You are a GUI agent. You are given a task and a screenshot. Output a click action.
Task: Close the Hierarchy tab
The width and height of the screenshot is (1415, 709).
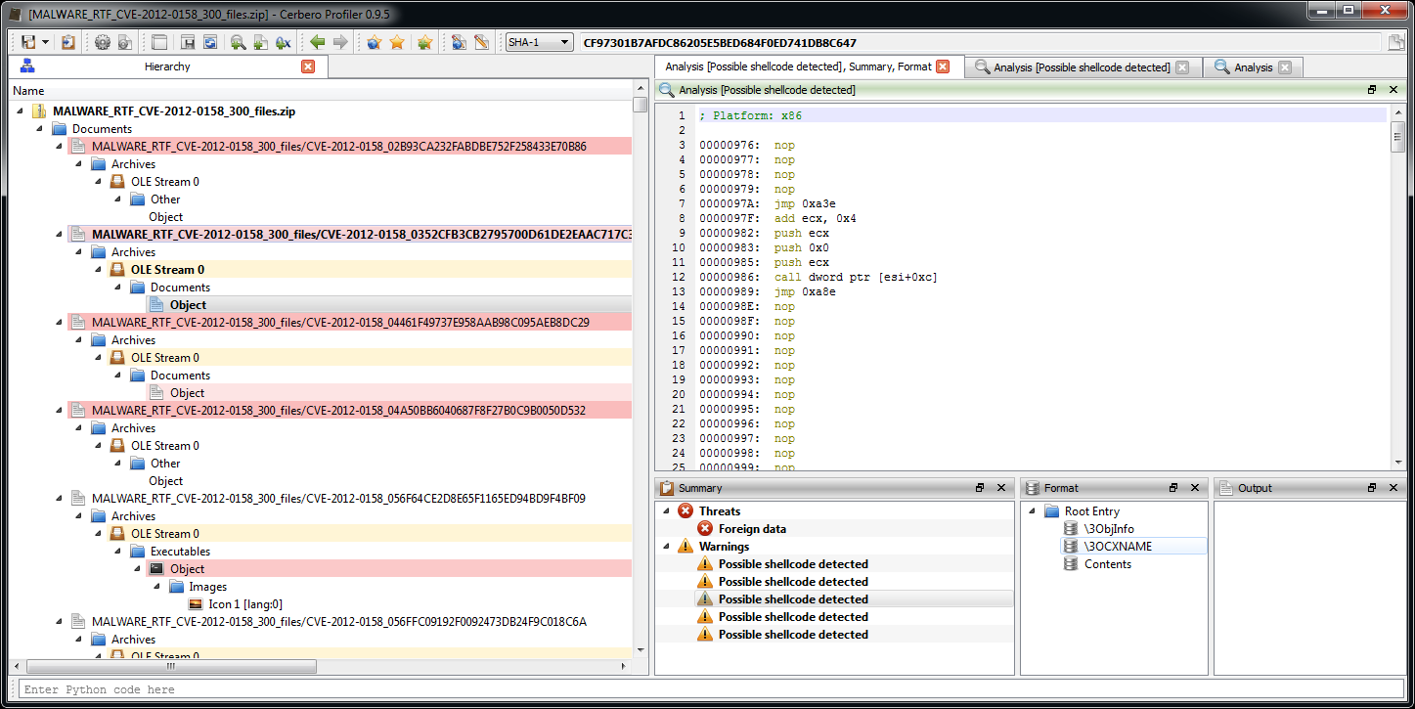[308, 66]
